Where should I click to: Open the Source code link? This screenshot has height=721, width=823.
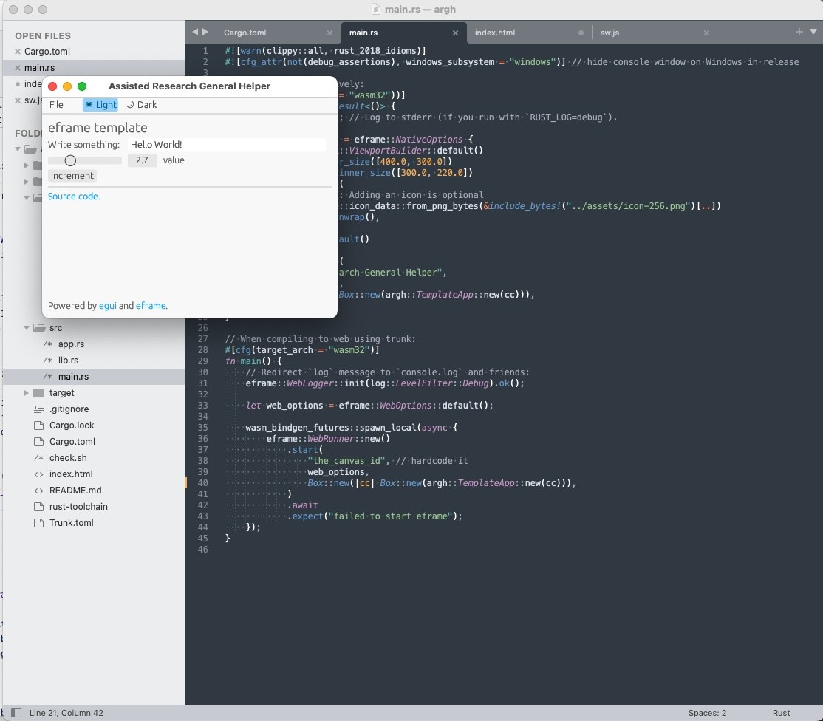click(x=74, y=197)
